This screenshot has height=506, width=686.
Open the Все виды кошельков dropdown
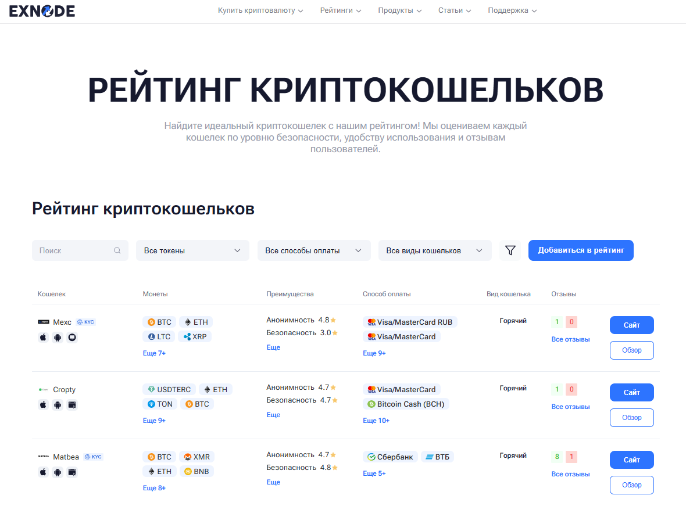tap(435, 250)
